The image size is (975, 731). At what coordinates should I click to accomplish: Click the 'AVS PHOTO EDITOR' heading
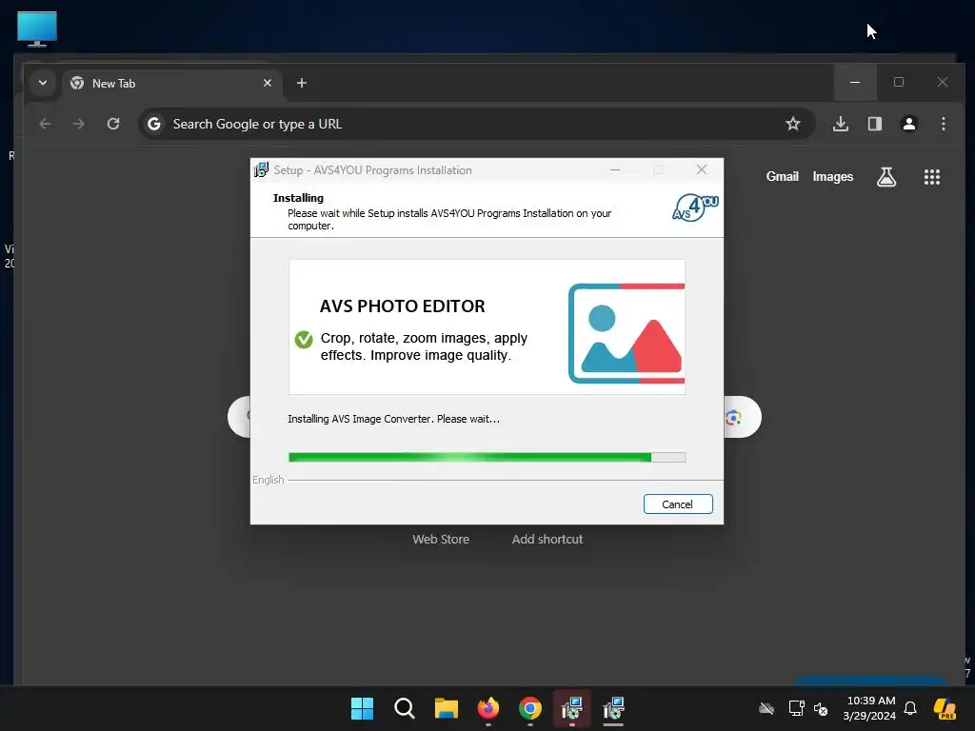point(403,306)
